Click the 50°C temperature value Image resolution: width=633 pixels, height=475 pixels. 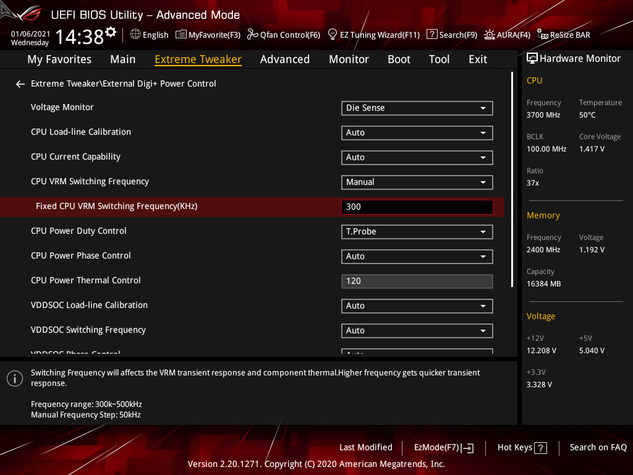pyautogui.click(x=587, y=115)
